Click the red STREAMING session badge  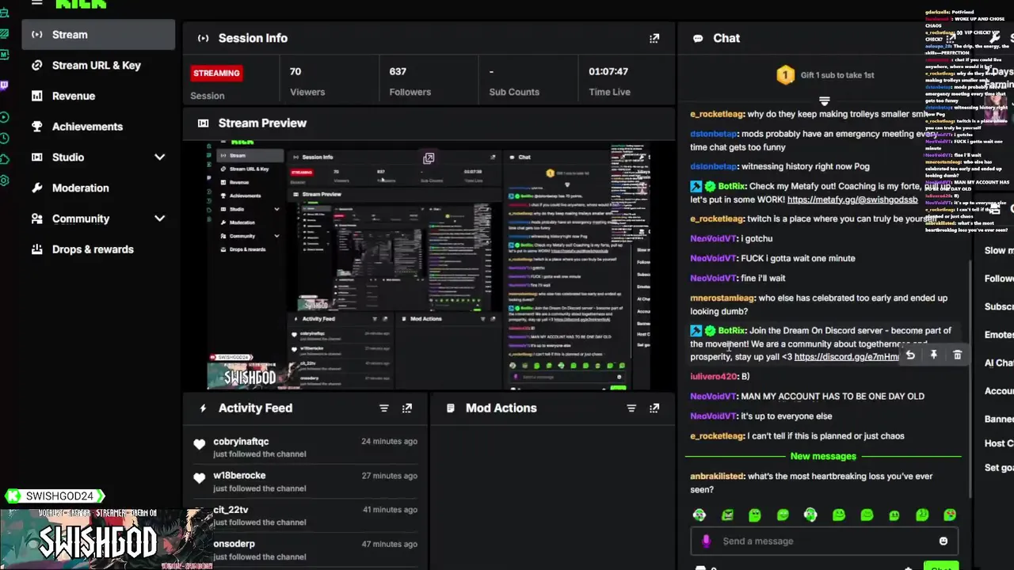click(216, 73)
